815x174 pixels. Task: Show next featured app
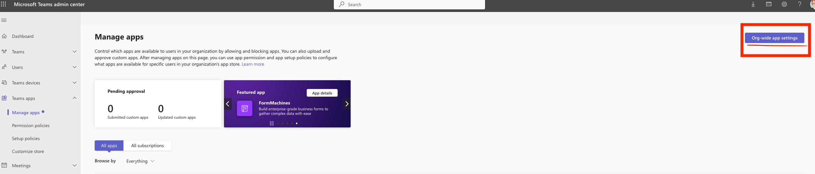click(x=347, y=104)
